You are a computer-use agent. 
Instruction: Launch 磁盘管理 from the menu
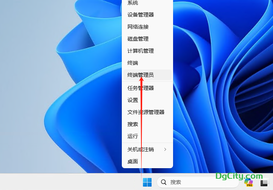pyautogui.click(x=147, y=39)
